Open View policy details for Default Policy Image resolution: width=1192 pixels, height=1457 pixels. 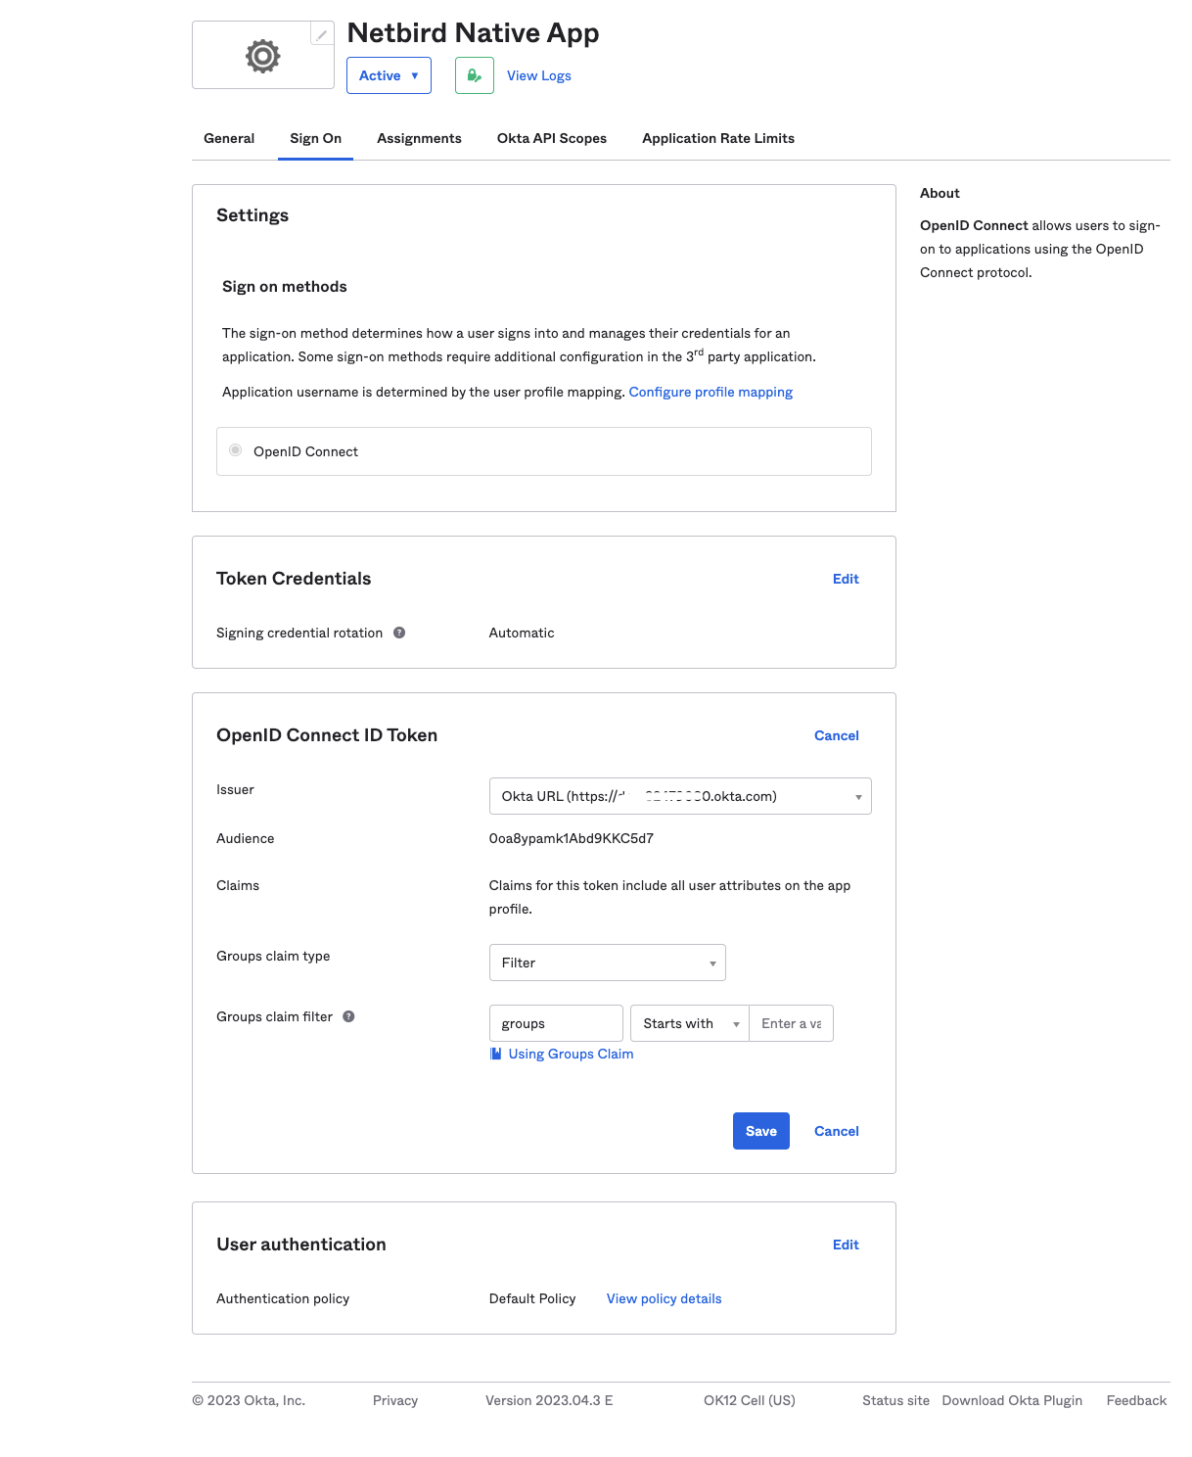point(663,1297)
